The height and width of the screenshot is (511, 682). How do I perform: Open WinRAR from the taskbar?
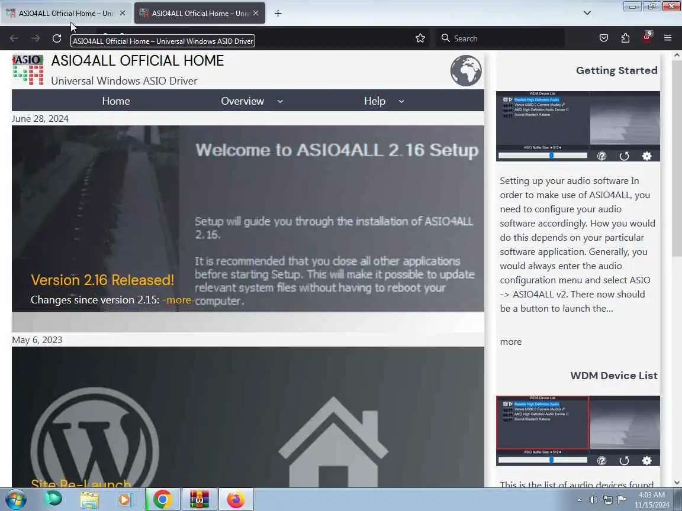click(x=199, y=500)
